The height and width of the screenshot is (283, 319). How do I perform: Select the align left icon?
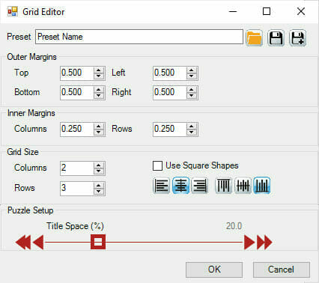161,186
